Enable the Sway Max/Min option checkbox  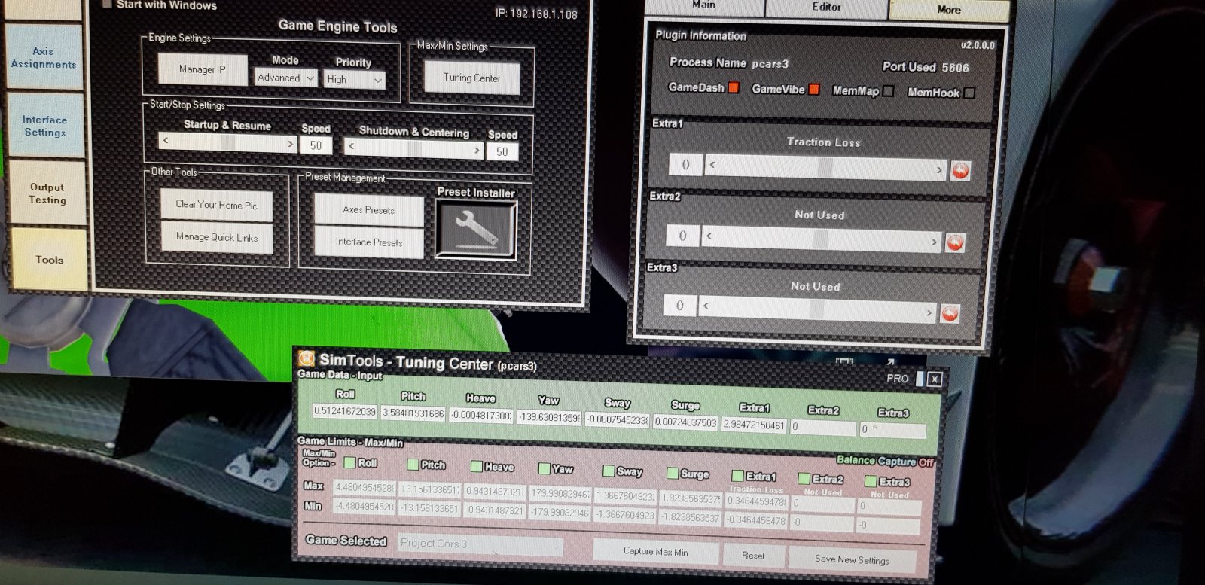coord(609,471)
